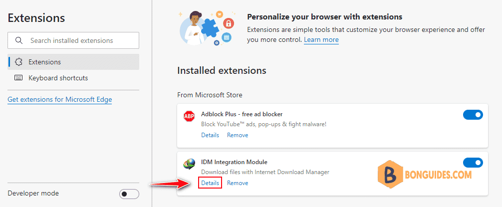Click the IDM Integration Module globe icon
Screen dimensions: 502x207
pos(189,164)
